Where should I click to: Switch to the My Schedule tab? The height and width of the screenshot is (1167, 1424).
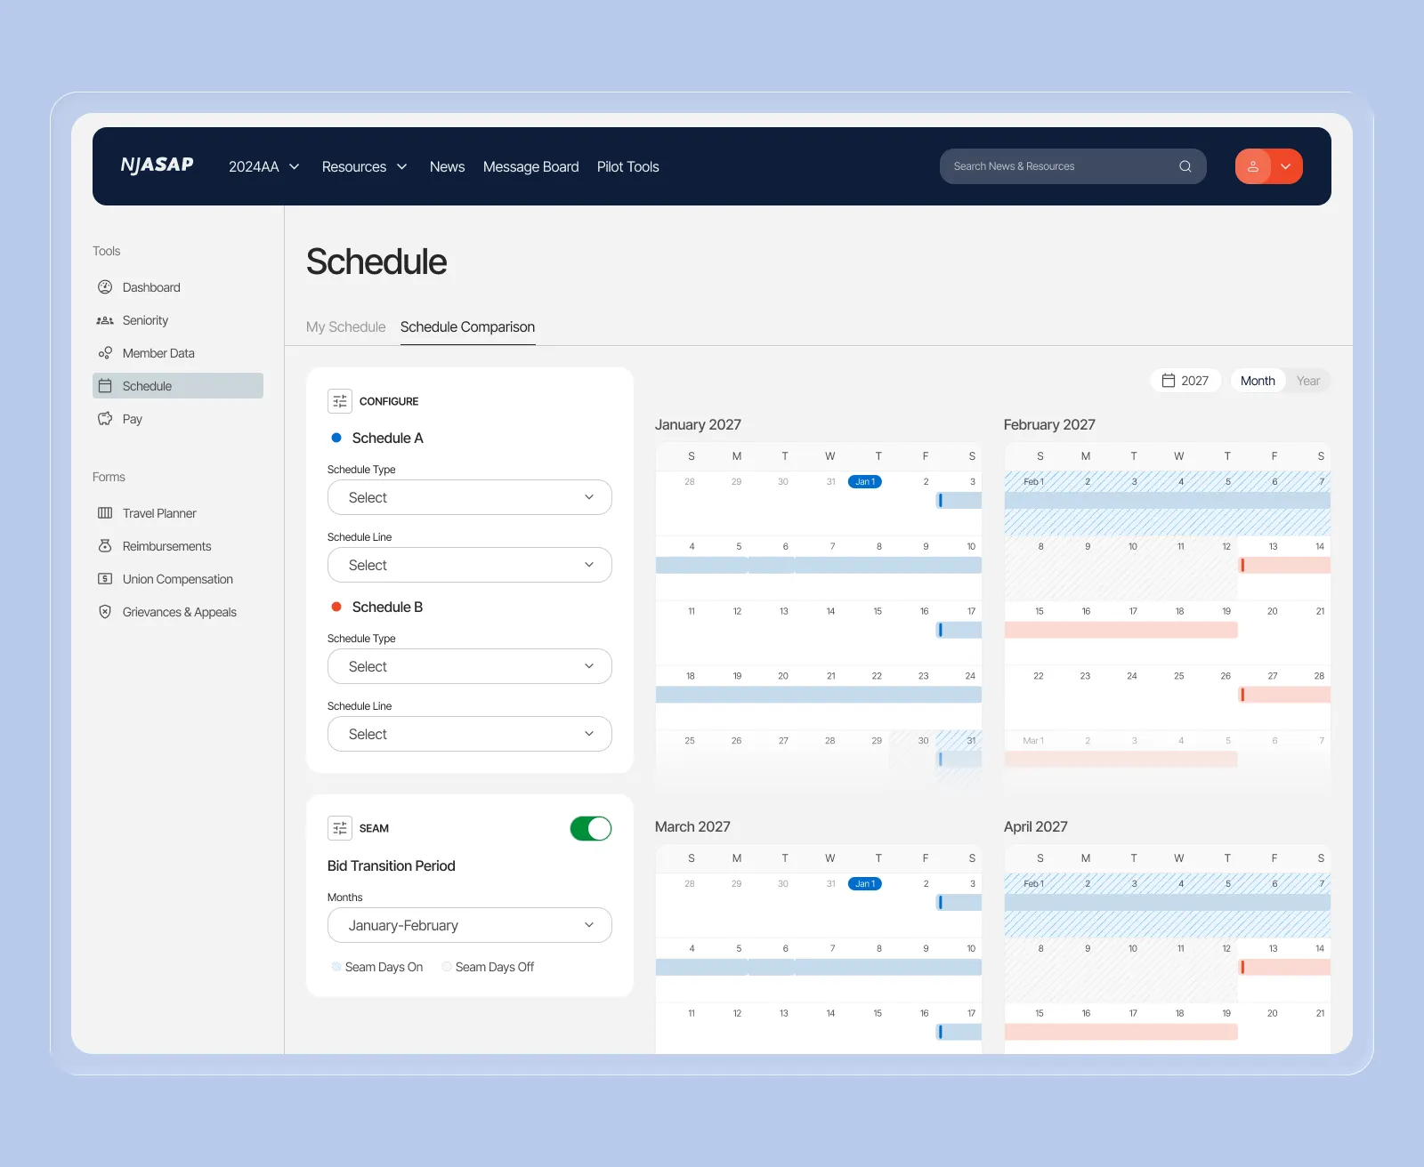[x=345, y=327]
